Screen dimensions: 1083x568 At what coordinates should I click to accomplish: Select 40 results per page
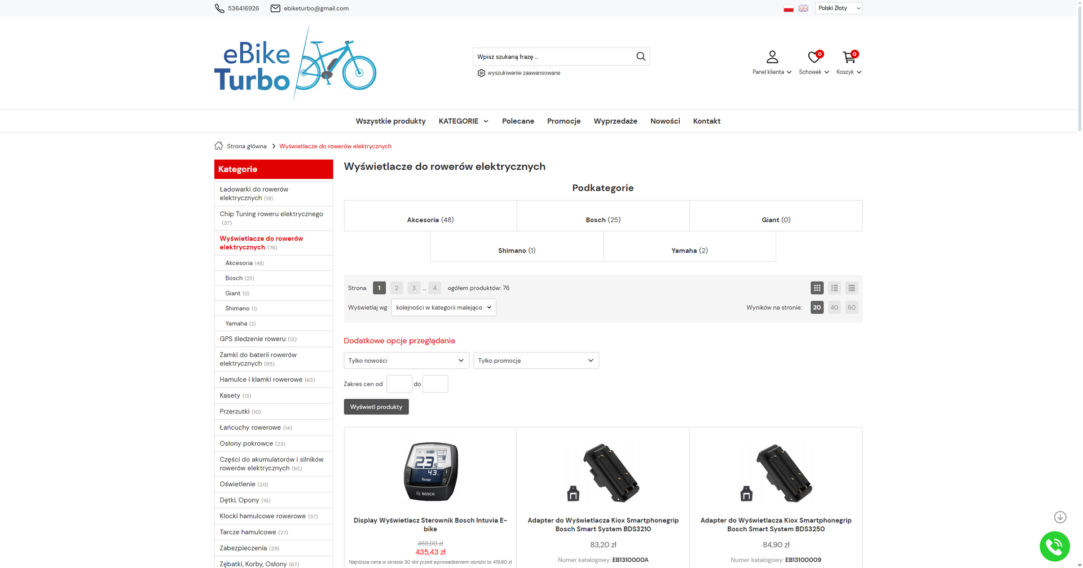tap(834, 307)
